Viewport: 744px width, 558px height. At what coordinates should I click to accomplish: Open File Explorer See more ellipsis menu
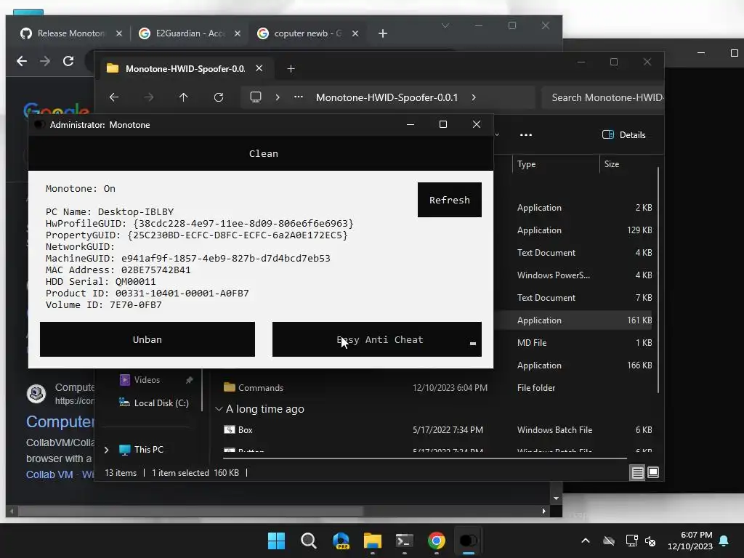526,134
